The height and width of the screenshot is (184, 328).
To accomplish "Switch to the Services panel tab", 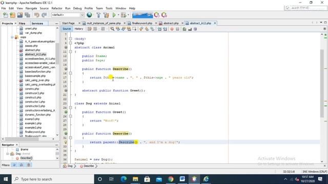I will 37,24.
